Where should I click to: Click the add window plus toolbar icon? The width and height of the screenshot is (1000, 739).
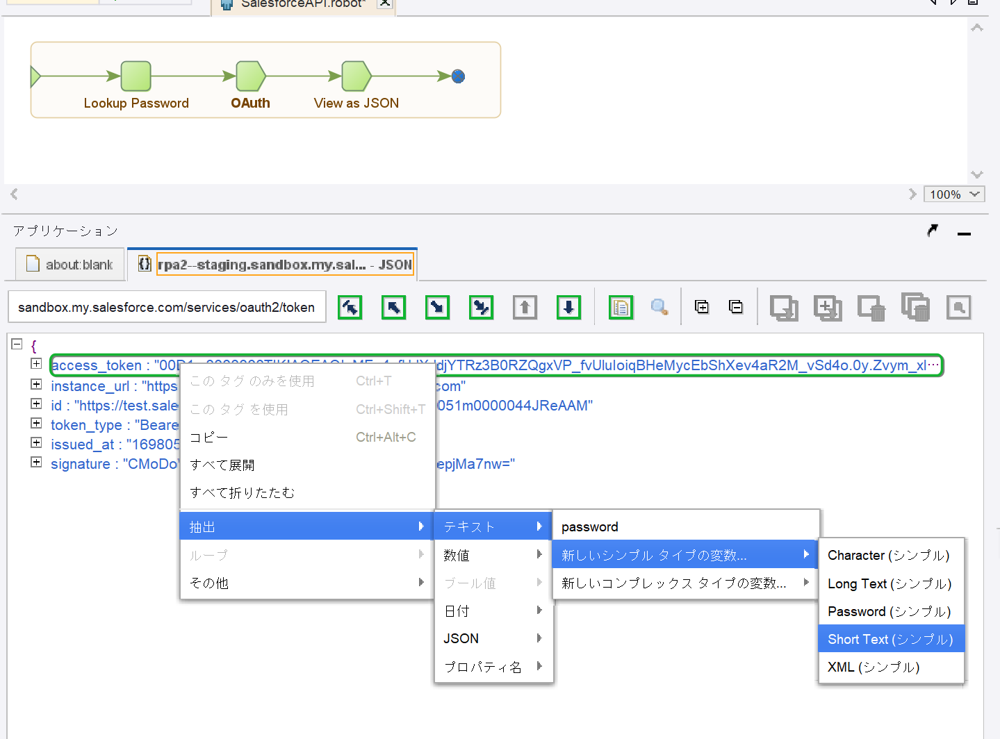(828, 308)
